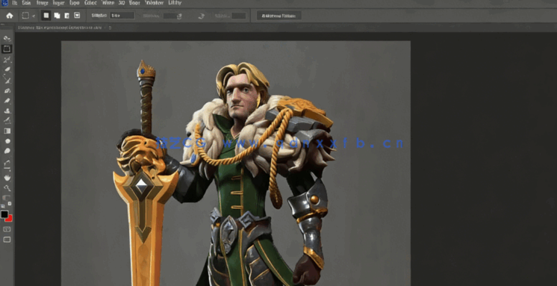Open the 3D menu
The height and width of the screenshot is (286, 557).
pyautogui.click(x=122, y=3)
